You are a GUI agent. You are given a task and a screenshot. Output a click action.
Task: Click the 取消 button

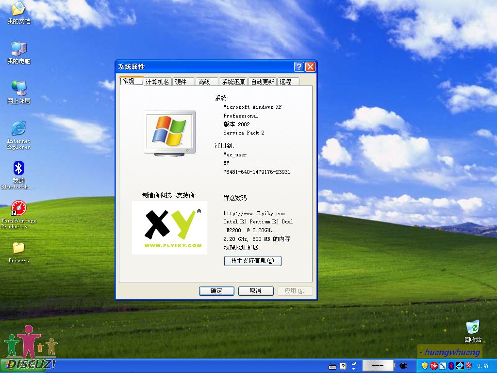click(x=256, y=291)
